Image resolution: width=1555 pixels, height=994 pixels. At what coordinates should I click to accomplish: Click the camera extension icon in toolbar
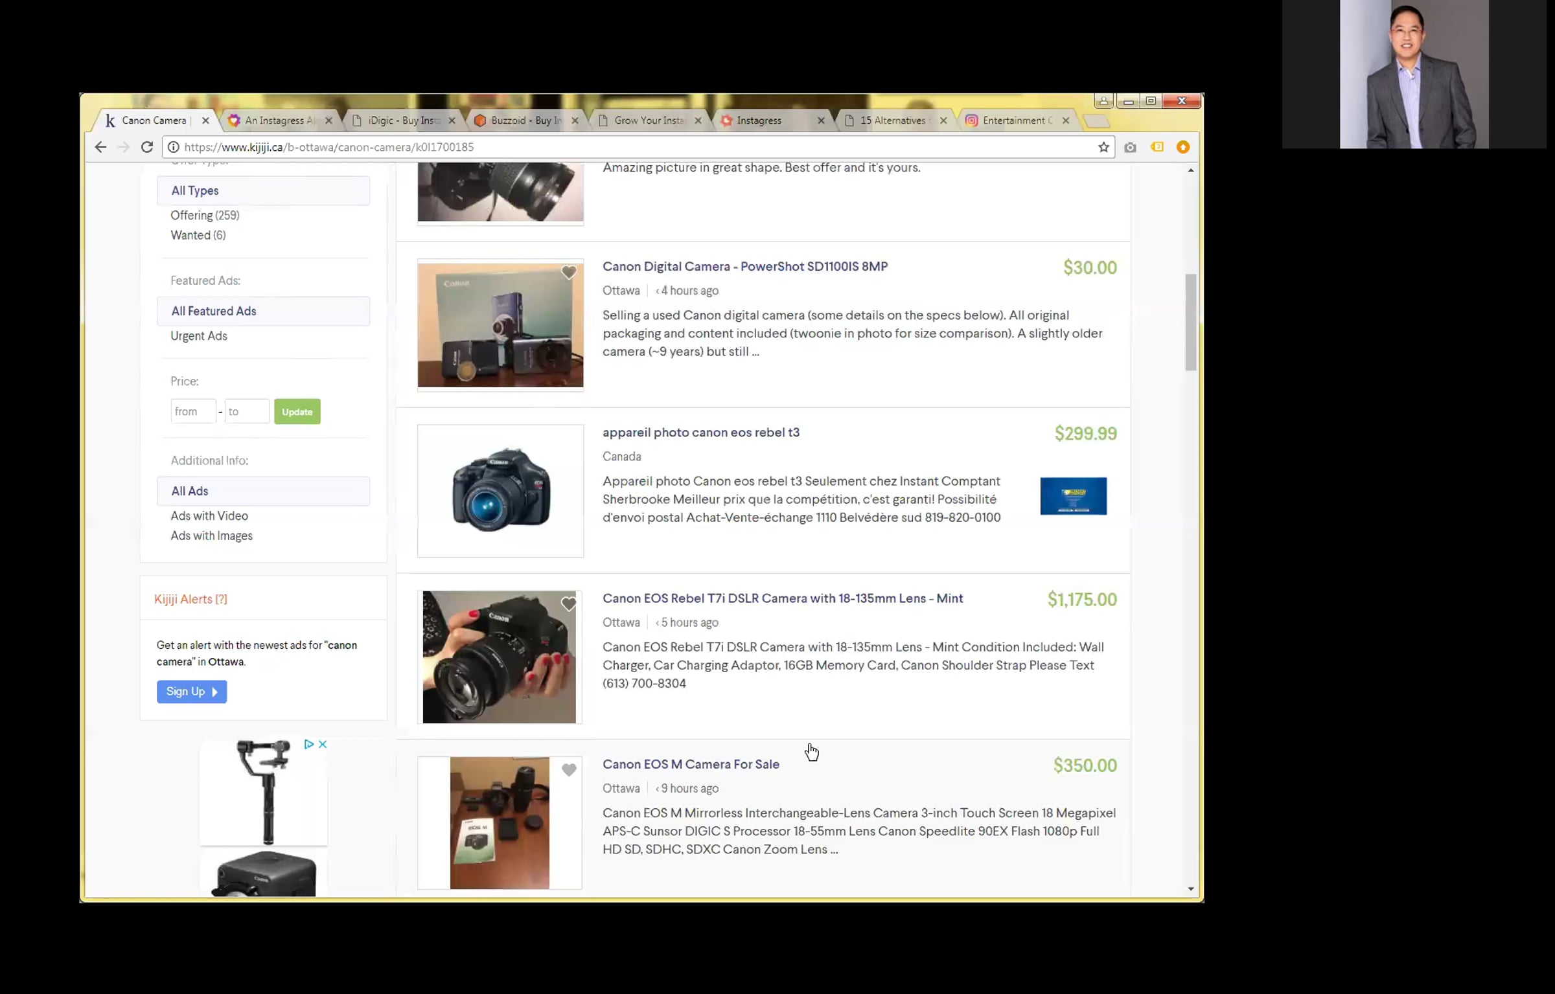point(1130,148)
